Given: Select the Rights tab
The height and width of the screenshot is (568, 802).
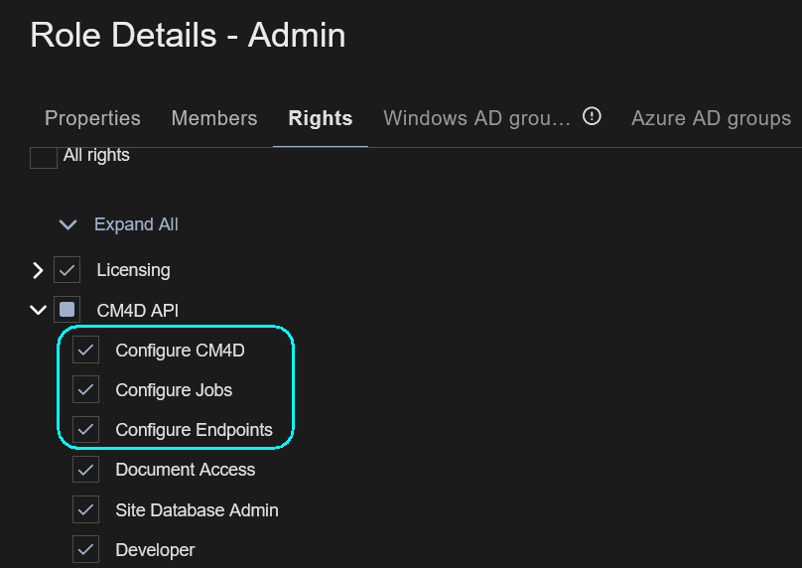Looking at the screenshot, I should (321, 118).
